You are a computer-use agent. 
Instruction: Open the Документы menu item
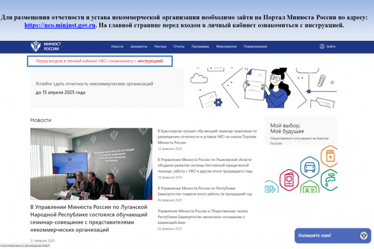[x=139, y=47]
